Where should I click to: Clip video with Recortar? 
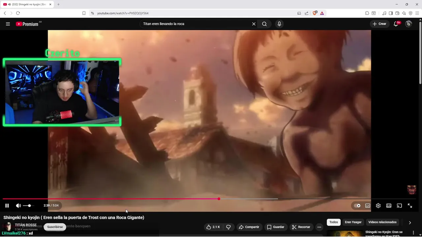tap(301, 227)
